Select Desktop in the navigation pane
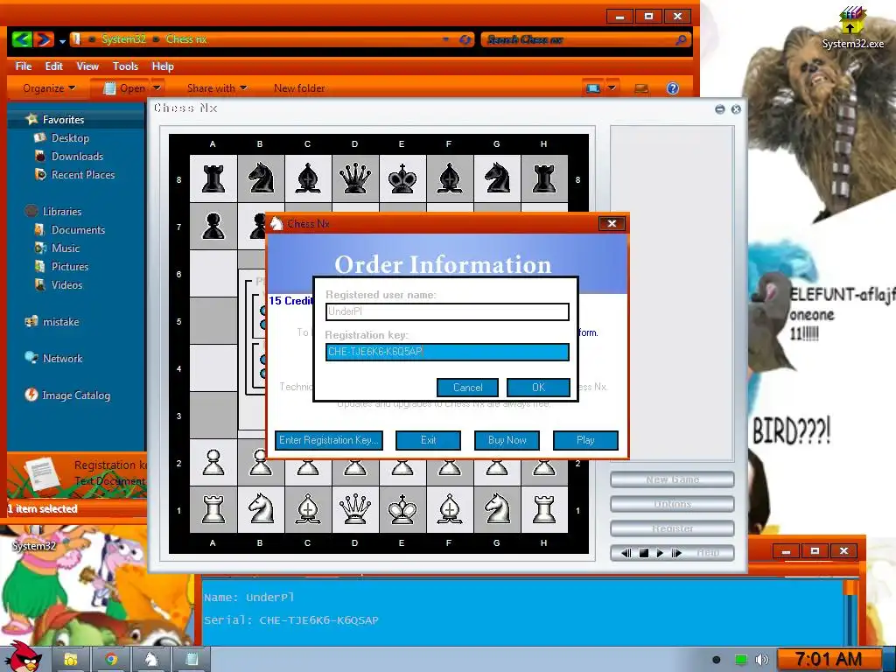This screenshot has height=672, width=896. click(70, 137)
